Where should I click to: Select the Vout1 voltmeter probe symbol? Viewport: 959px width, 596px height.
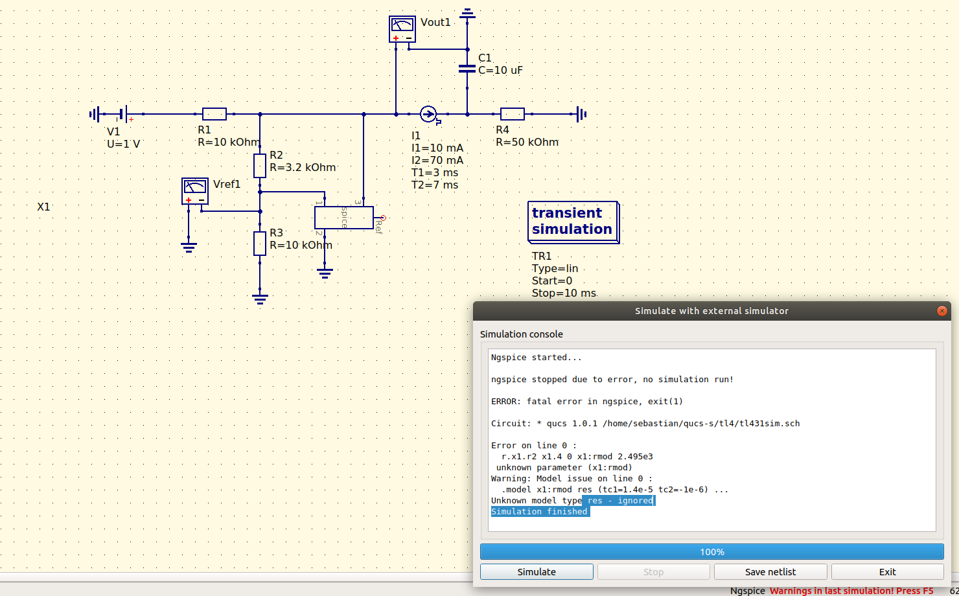(x=402, y=28)
